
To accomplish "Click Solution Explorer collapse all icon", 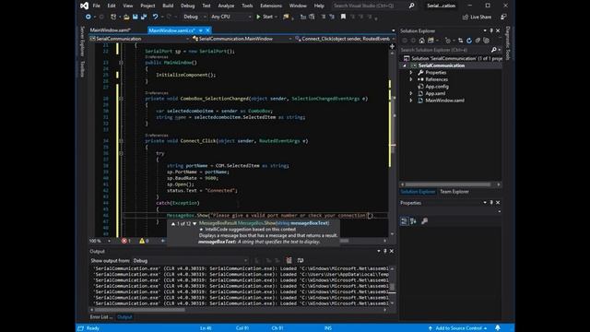I will [x=478, y=41].
